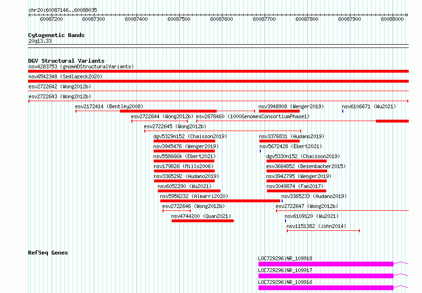Click the esv2722645 Wong2012b label
The height and width of the screenshot is (293, 422).
(175, 126)
